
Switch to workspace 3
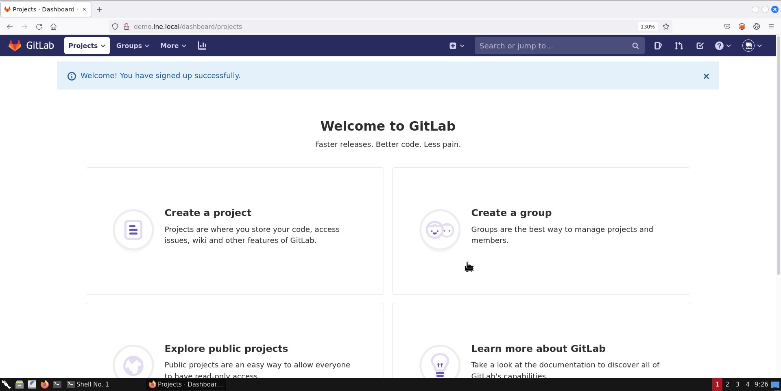(x=737, y=384)
